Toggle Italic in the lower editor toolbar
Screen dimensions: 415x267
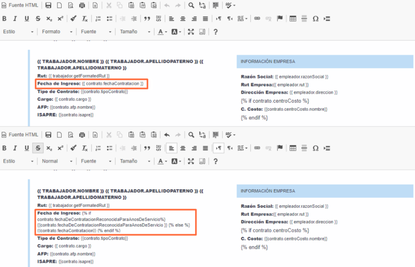tap(15, 148)
